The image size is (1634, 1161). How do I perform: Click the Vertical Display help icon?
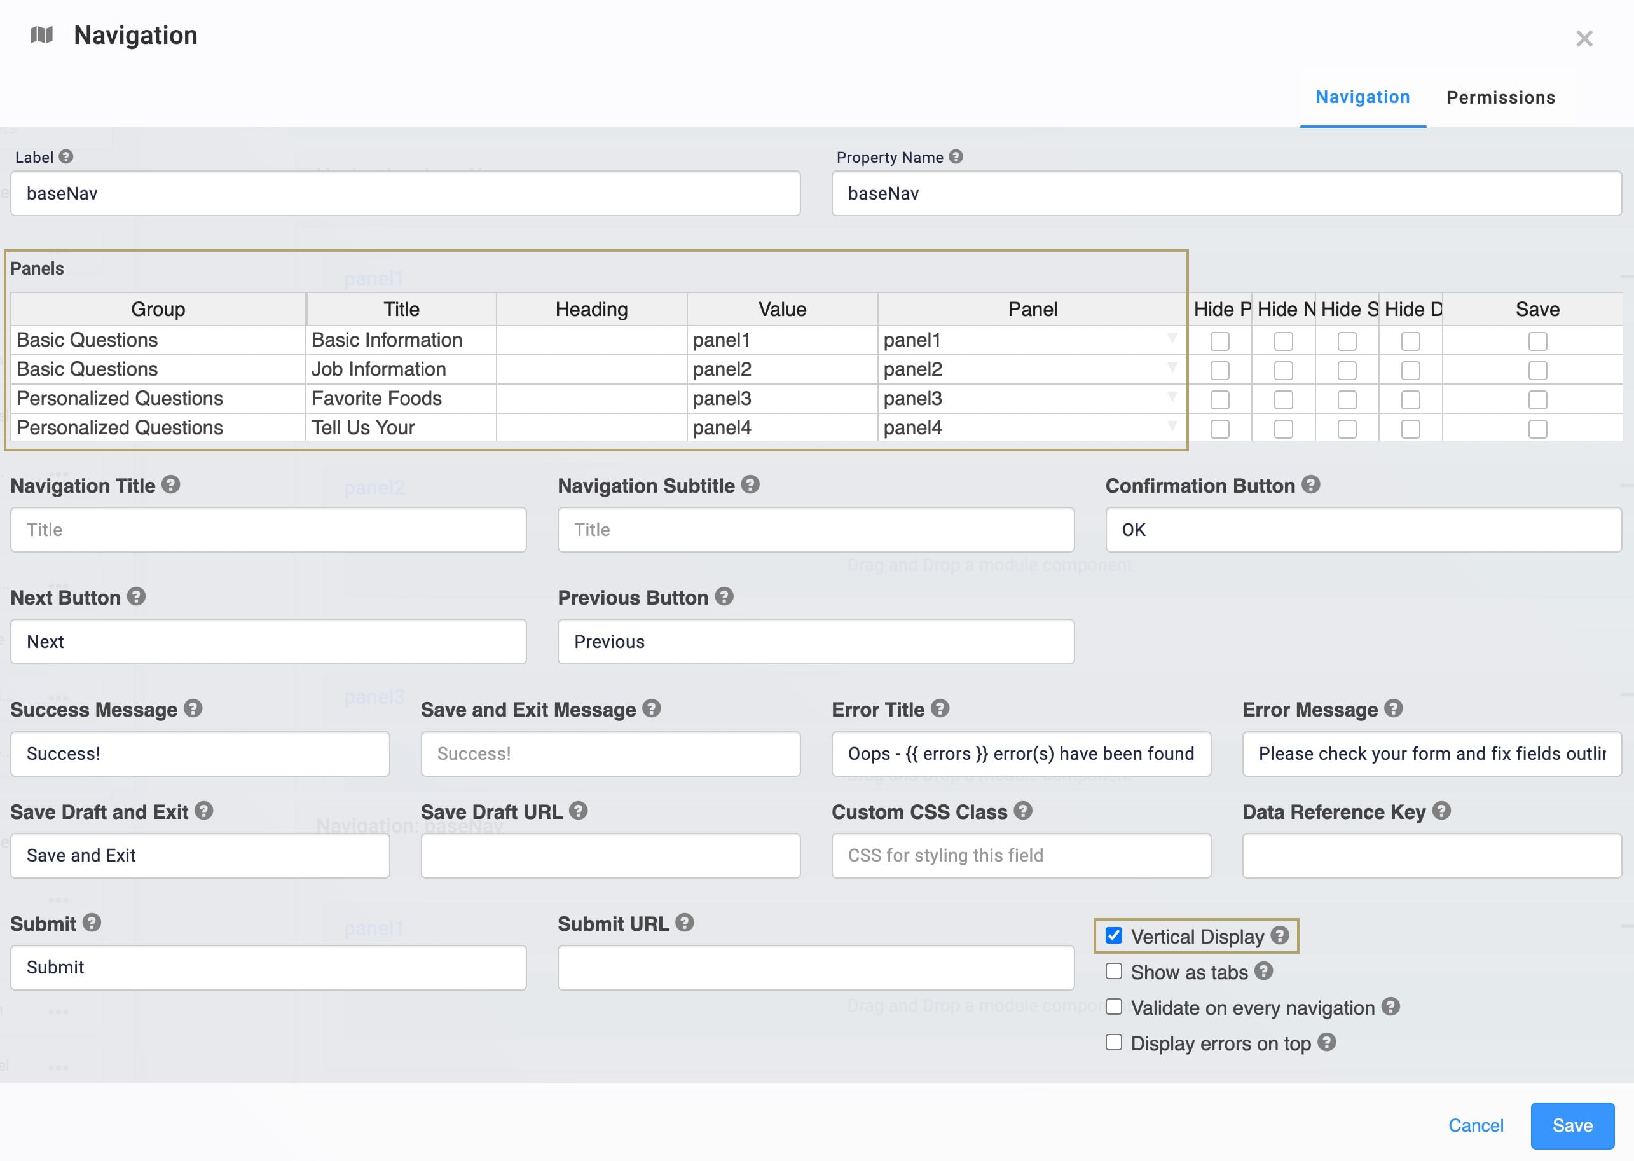(x=1279, y=935)
